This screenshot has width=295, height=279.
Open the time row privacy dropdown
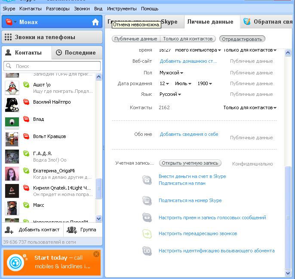[x=250, y=50]
